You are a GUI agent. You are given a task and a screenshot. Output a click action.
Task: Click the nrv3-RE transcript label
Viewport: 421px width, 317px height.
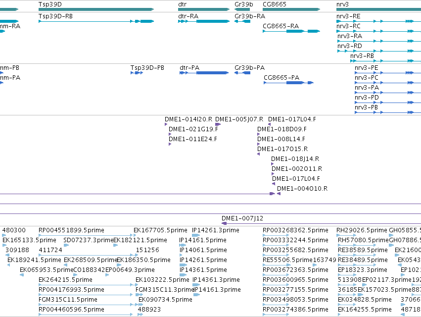pos(348,16)
